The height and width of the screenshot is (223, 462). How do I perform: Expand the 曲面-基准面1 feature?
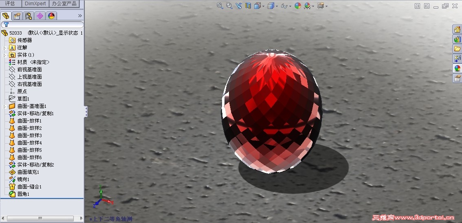point(4,106)
